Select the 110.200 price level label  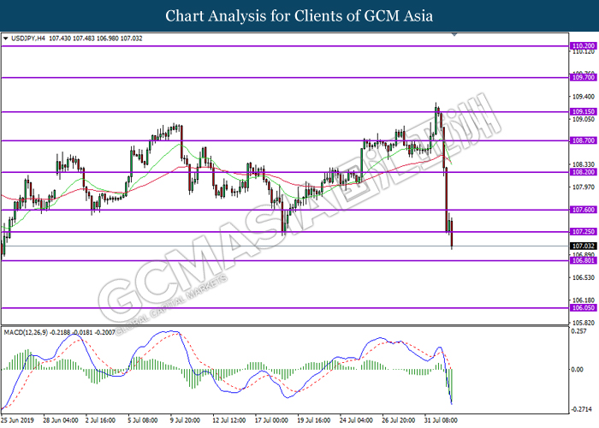pos(584,46)
